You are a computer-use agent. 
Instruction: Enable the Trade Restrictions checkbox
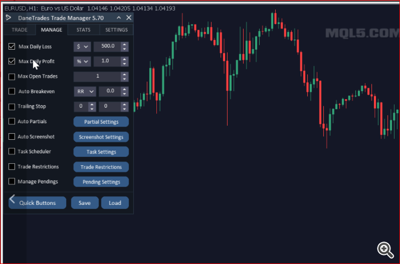[x=12, y=166]
